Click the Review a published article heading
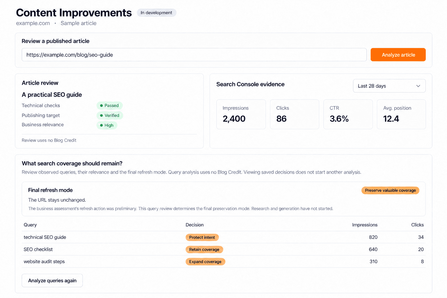The image size is (447, 298). tap(56, 41)
